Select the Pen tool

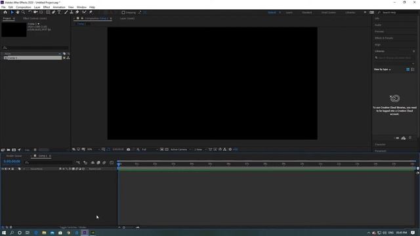54,12
